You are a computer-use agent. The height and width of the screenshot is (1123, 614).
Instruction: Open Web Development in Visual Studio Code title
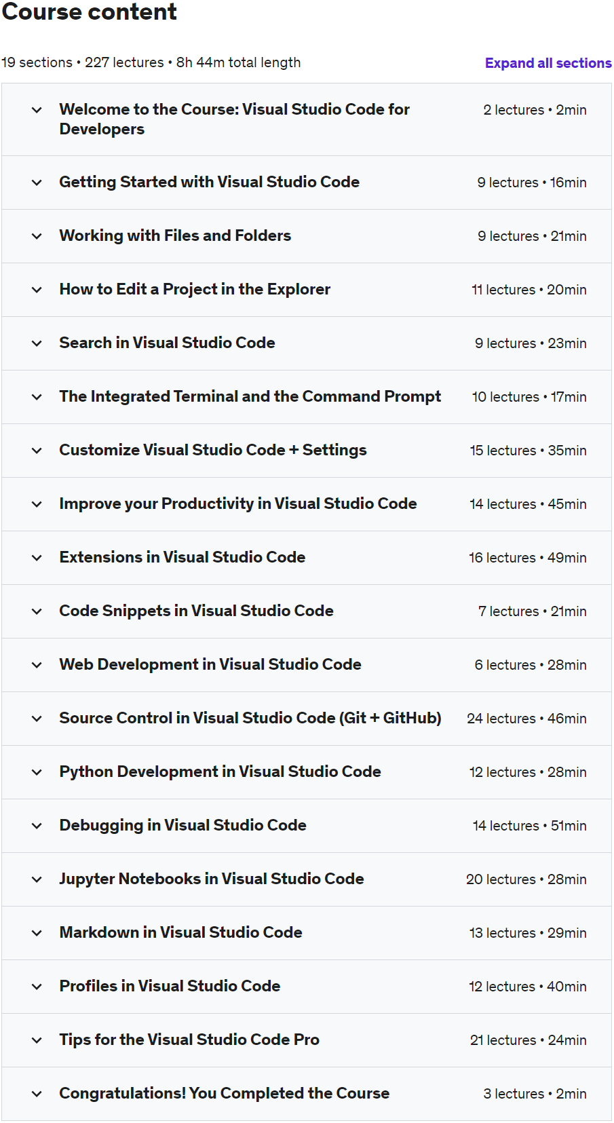click(x=210, y=664)
